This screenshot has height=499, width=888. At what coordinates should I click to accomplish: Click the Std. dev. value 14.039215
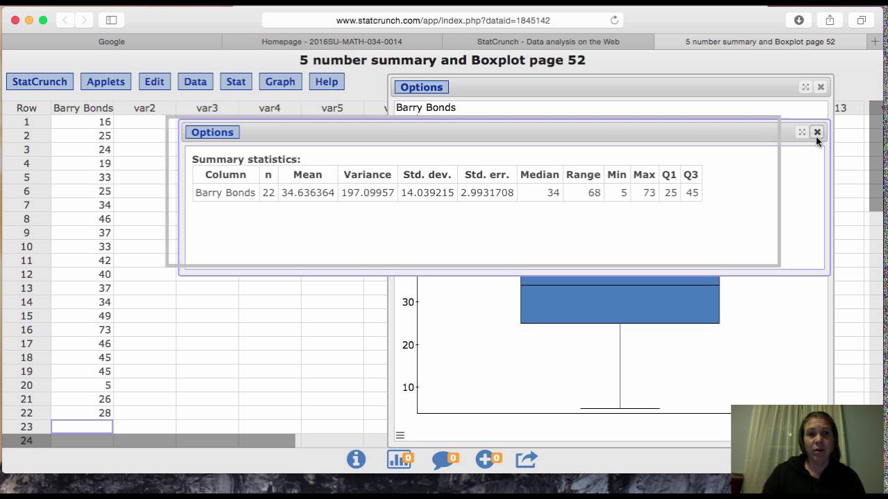click(427, 193)
